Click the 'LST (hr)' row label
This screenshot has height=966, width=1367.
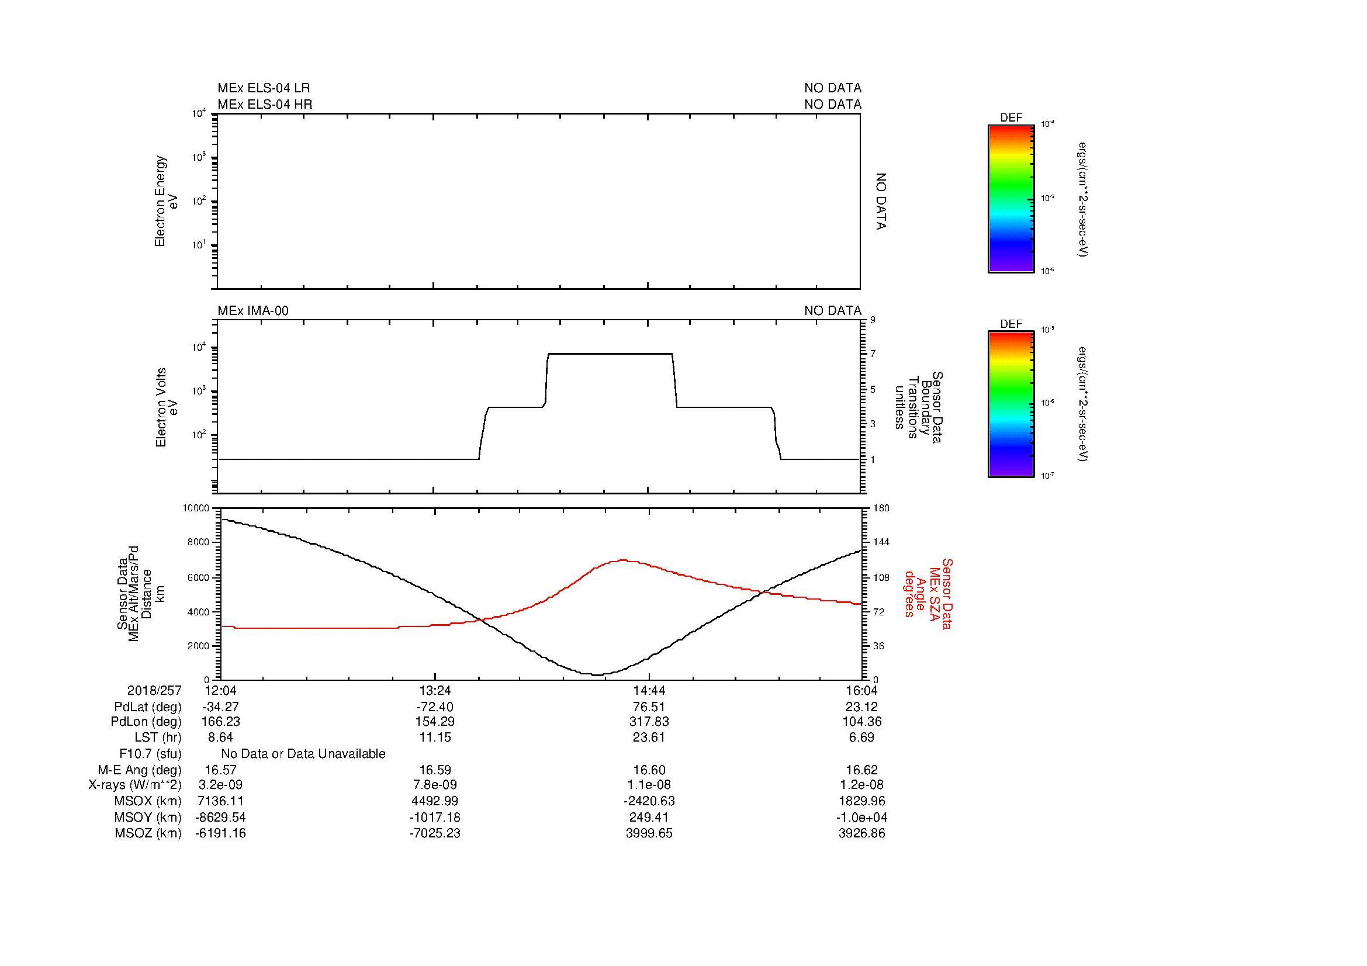click(158, 738)
